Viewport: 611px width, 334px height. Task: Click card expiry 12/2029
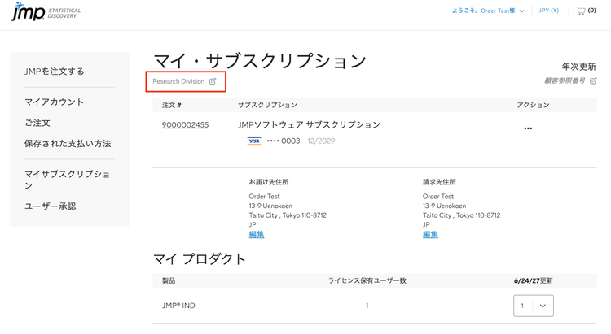321,141
